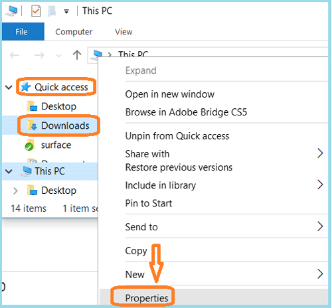This screenshot has height=308, width=332.
Task: Open the Customize Quick Access Toolbar dropdown arrow
Action: (66, 11)
